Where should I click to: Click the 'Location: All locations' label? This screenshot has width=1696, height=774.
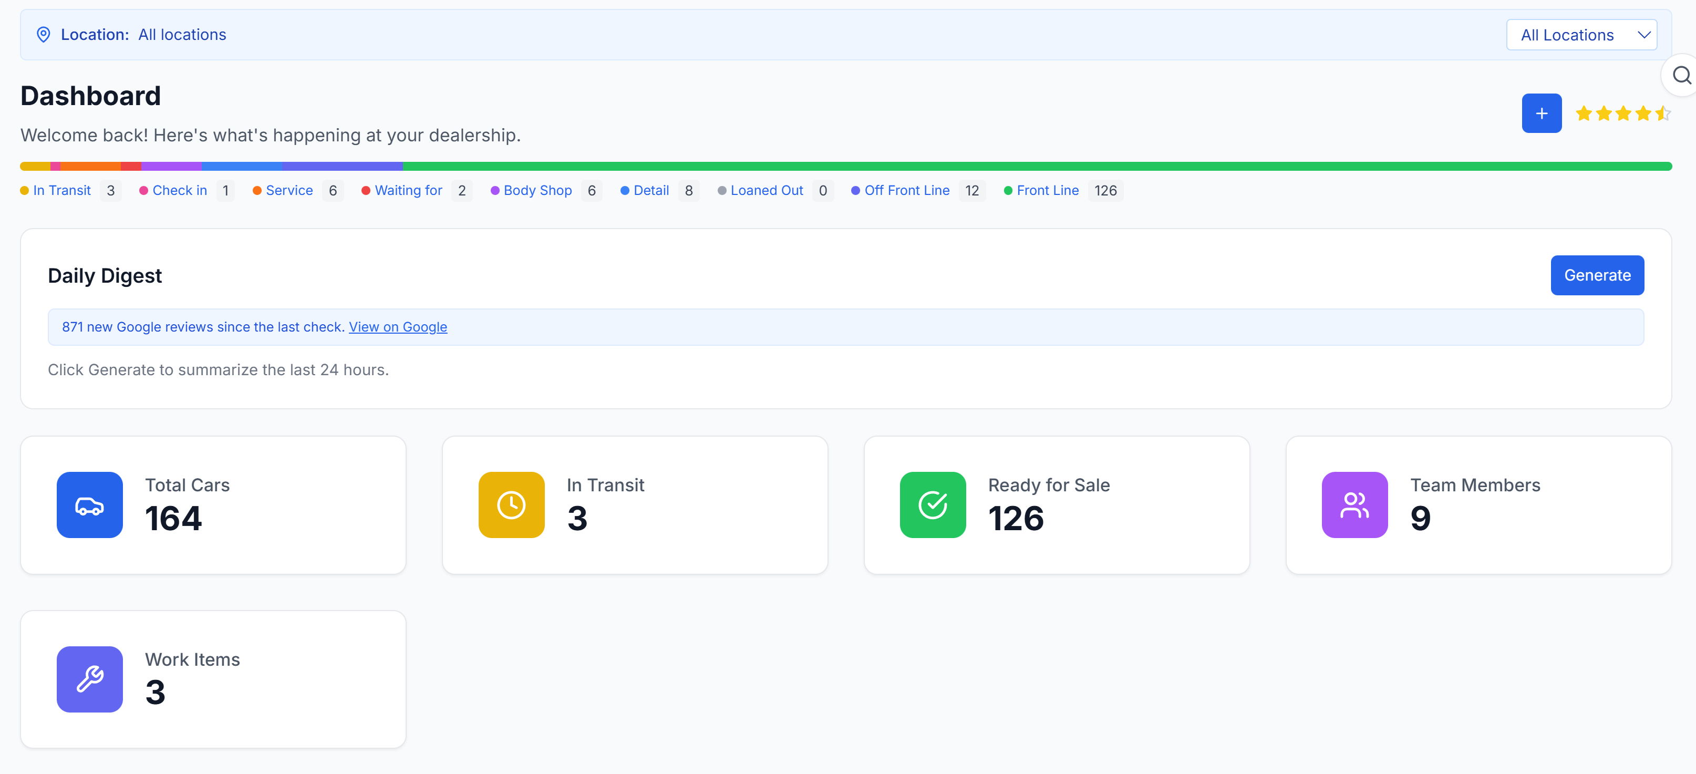[143, 35]
